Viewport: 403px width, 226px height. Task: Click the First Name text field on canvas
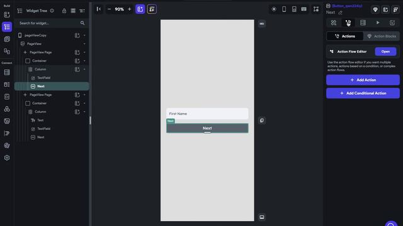click(x=207, y=114)
